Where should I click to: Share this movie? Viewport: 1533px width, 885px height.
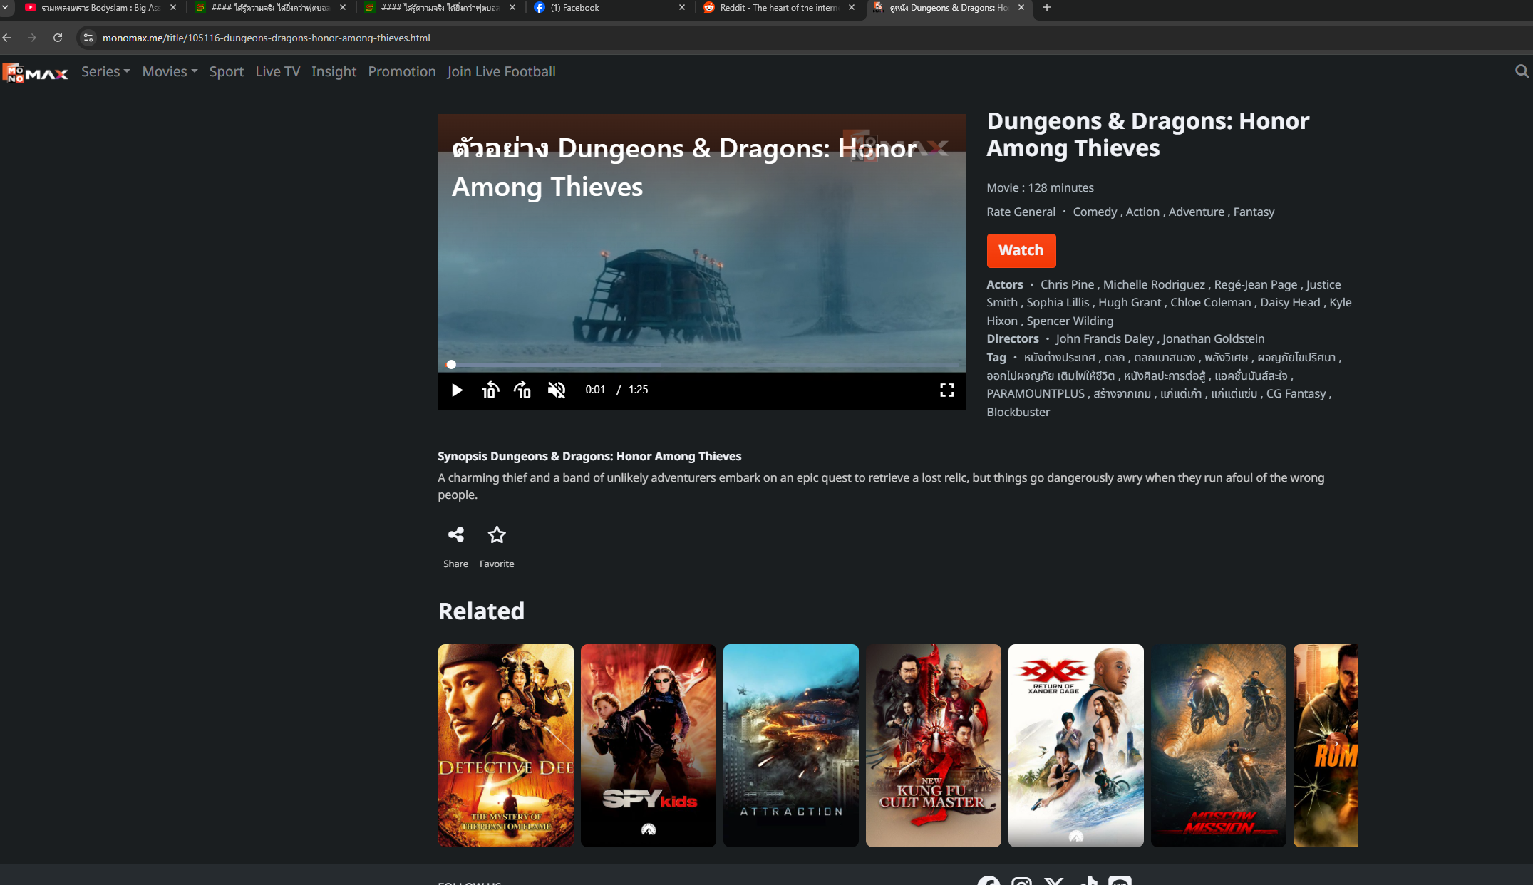point(456,546)
